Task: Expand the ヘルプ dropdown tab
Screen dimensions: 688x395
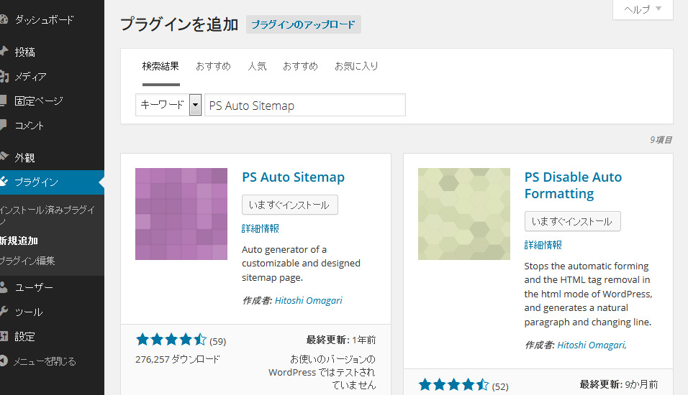Action: pos(643,9)
